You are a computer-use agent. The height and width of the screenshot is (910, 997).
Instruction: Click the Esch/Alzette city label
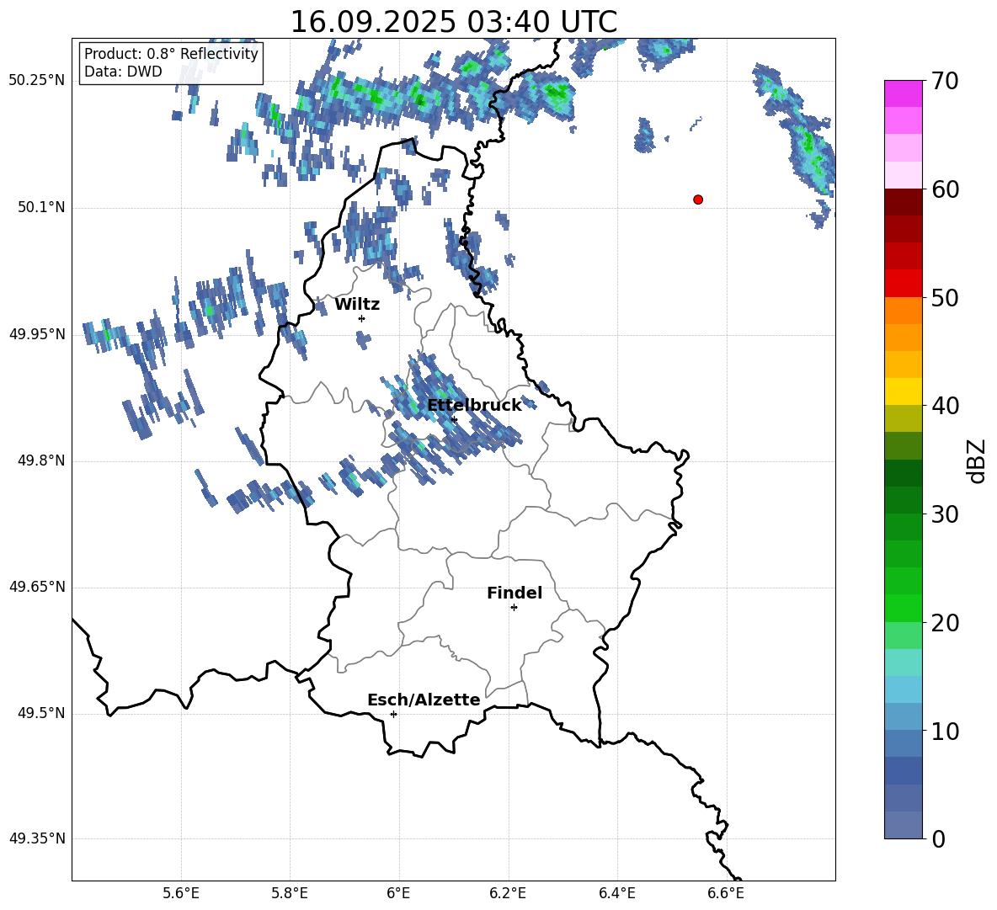click(x=424, y=700)
